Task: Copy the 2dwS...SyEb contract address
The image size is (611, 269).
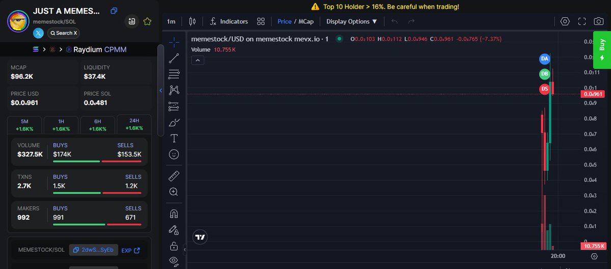Action: pos(93,250)
